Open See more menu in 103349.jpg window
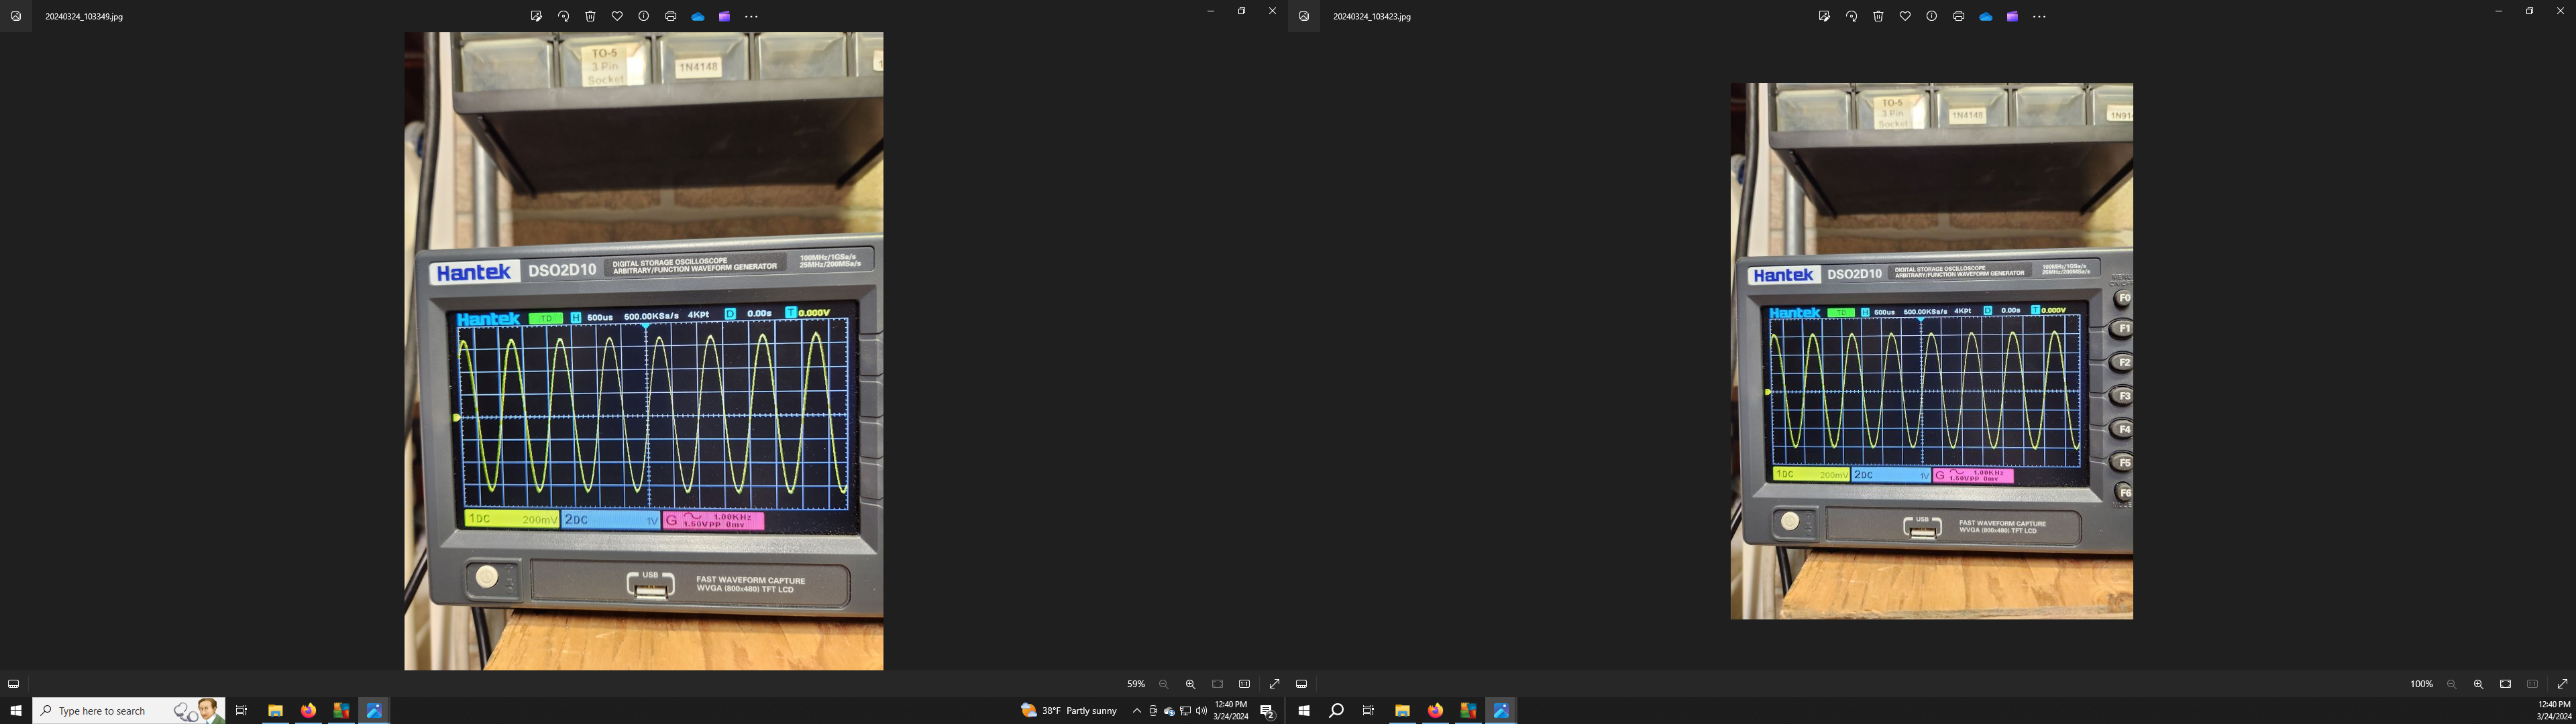This screenshot has height=724, width=2576. 752,16
